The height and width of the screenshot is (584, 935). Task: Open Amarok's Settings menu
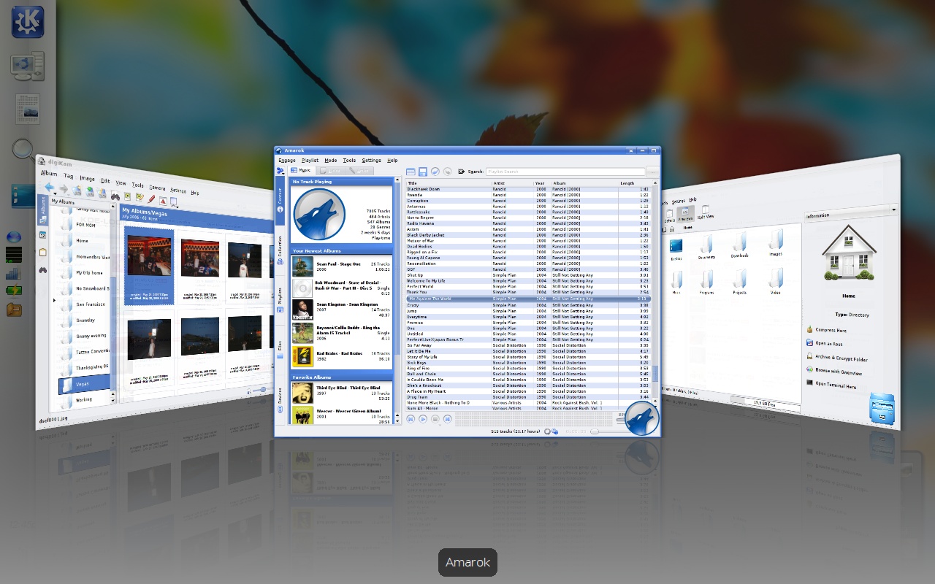372,160
